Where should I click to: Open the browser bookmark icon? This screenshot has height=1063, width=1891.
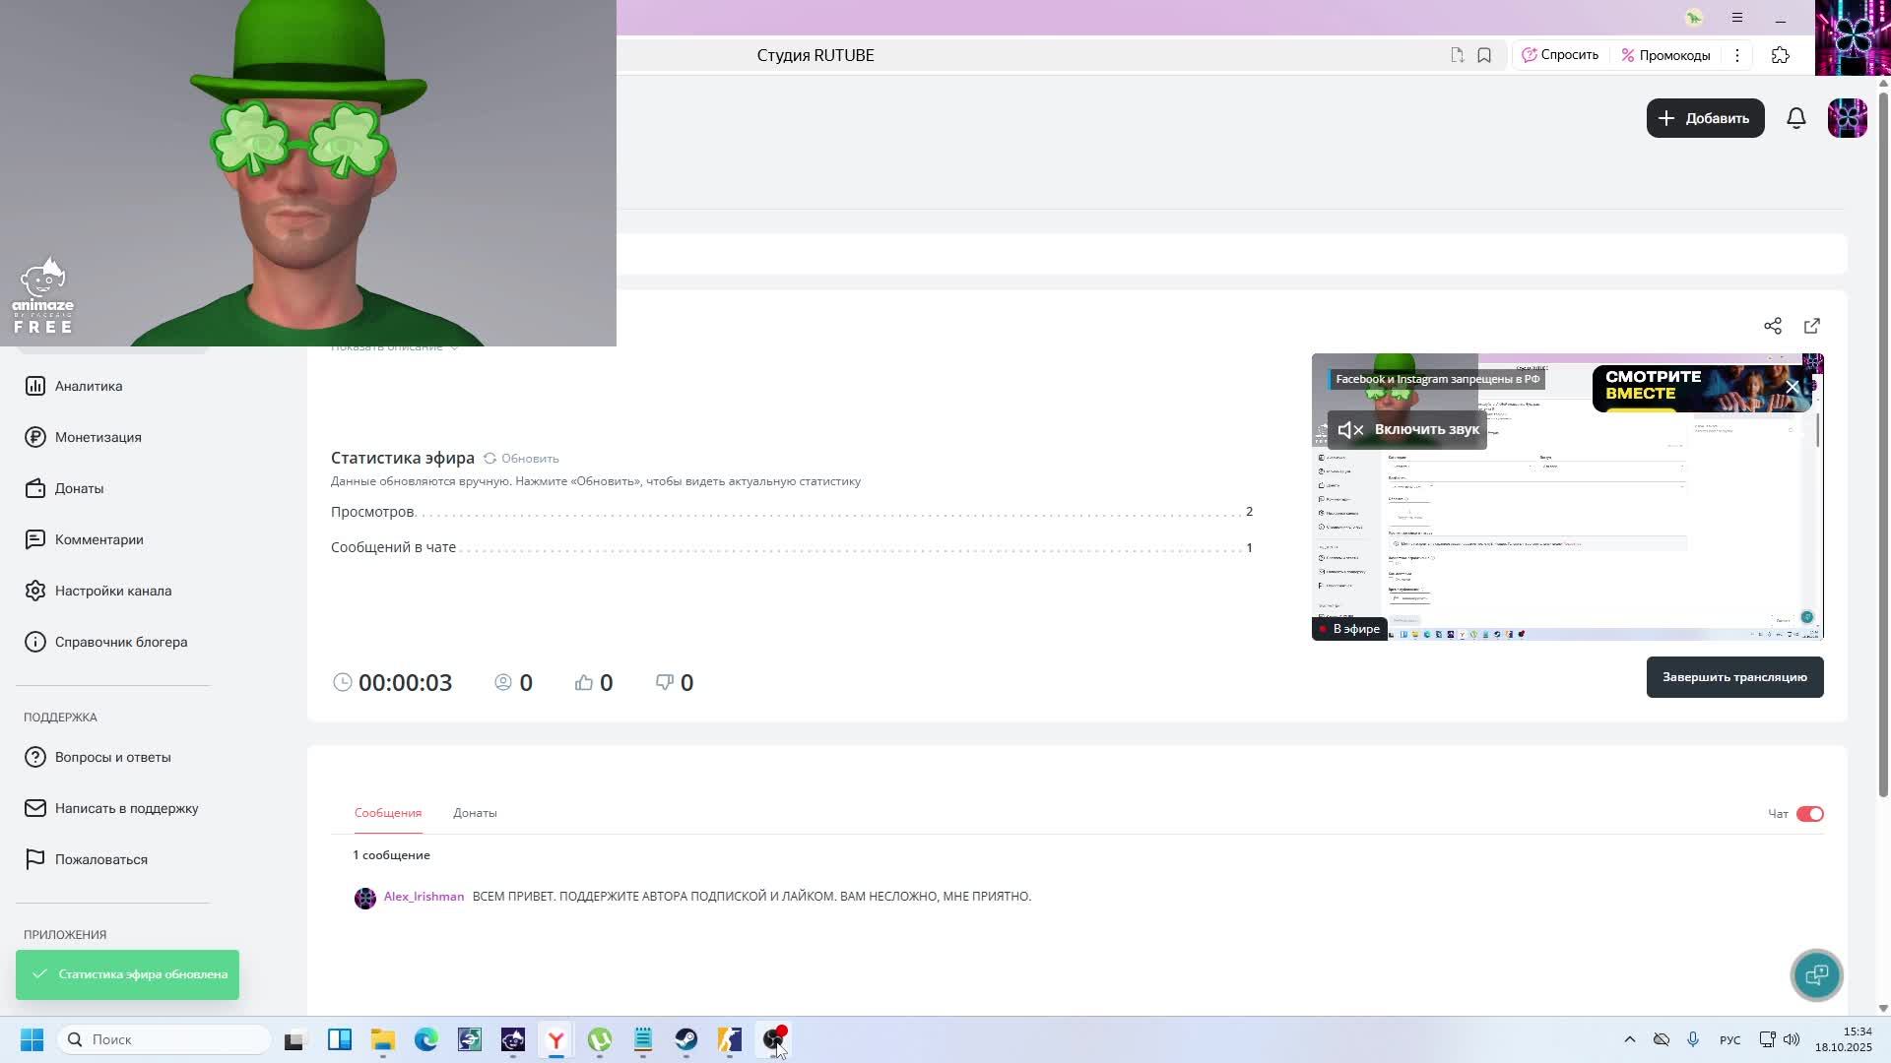[x=1483, y=55]
